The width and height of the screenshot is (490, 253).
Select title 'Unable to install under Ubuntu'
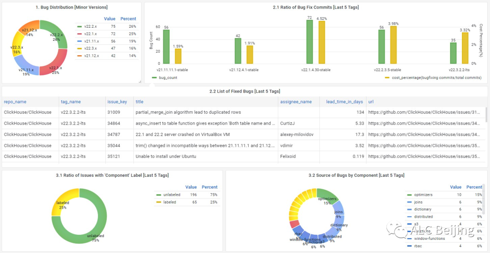166,156
